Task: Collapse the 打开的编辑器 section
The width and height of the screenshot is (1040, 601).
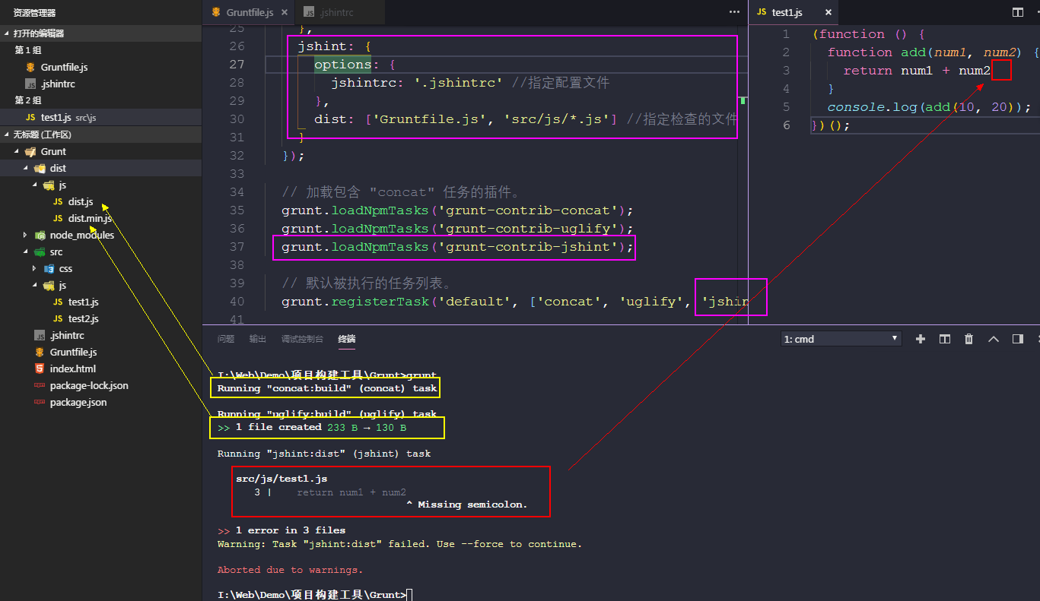Action: [x=7, y=33]
